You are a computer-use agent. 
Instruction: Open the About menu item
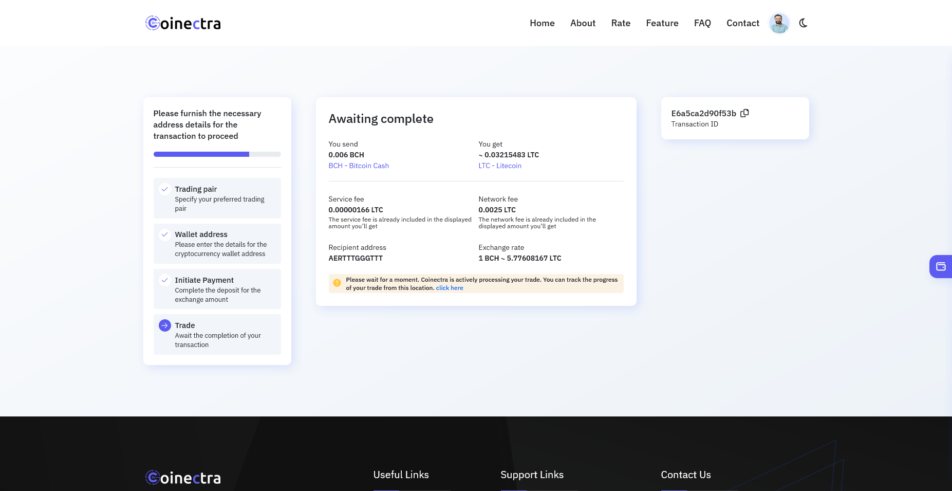click(x=583, y=23)
